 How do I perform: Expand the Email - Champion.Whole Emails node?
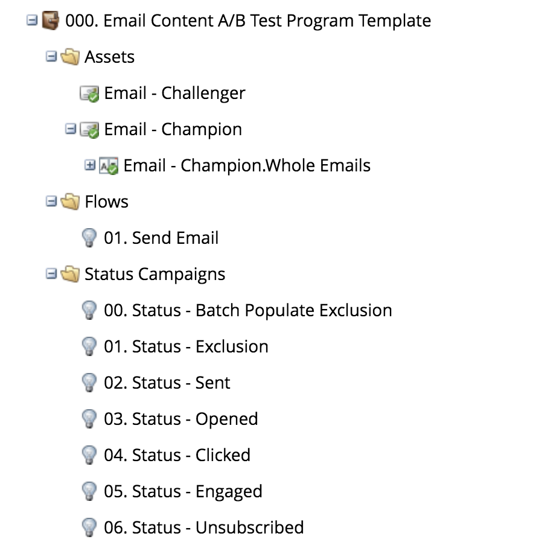point(90,165)
